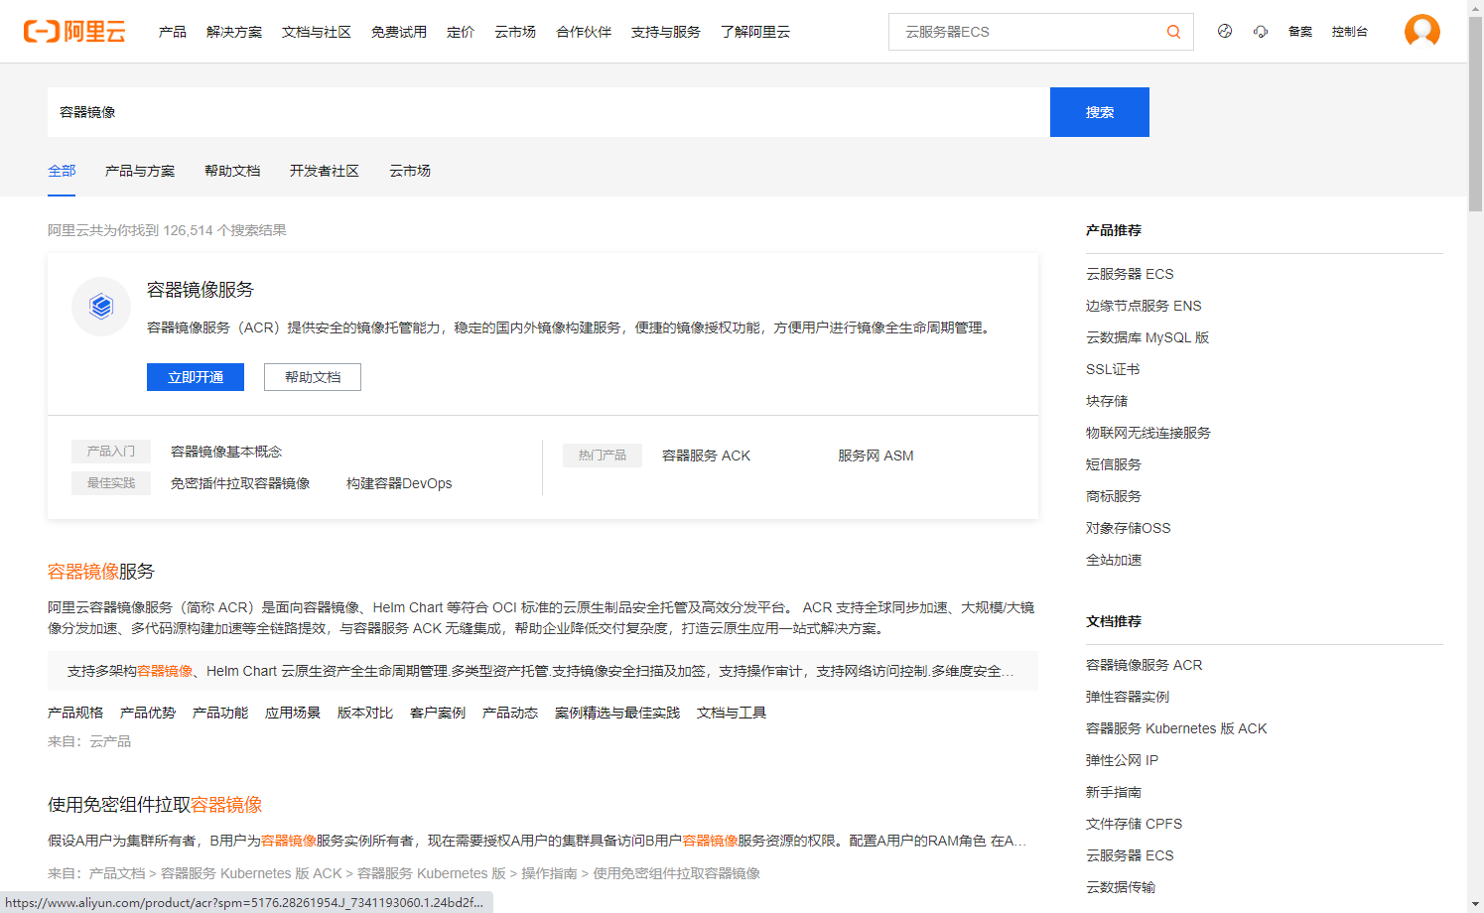
Task: Open the 支持与服务 menu
Action: coord(665,31)
